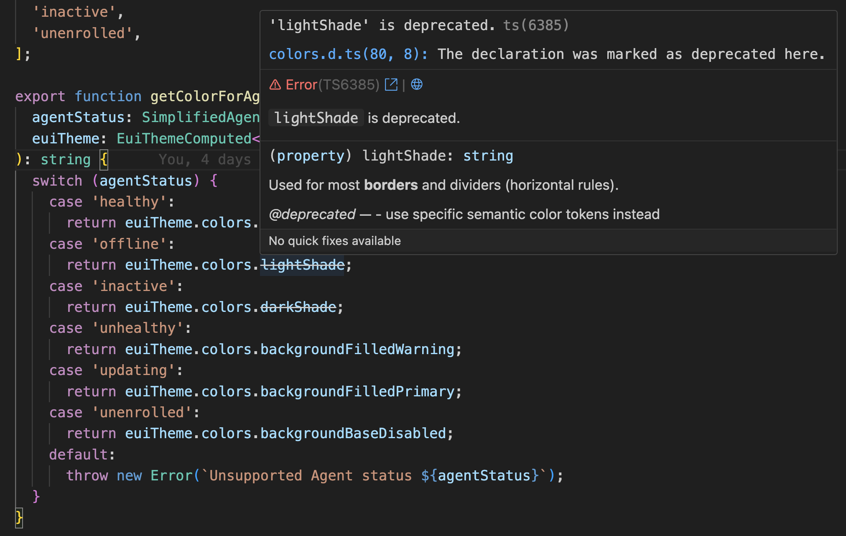Click the deprecated lightShade token in code
The height and width of the screenshot is (536, 846).
(x=302, y=265)
